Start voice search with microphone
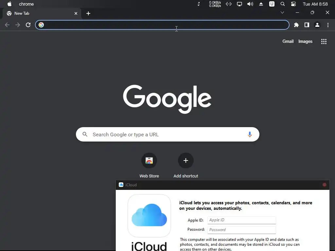Viewport: 335px width, 251px height. pos(250,134)
